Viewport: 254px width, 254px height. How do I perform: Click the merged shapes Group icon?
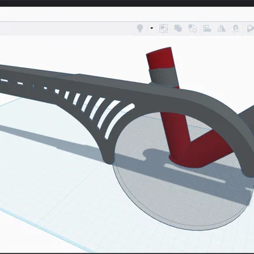tap(178, 28)
